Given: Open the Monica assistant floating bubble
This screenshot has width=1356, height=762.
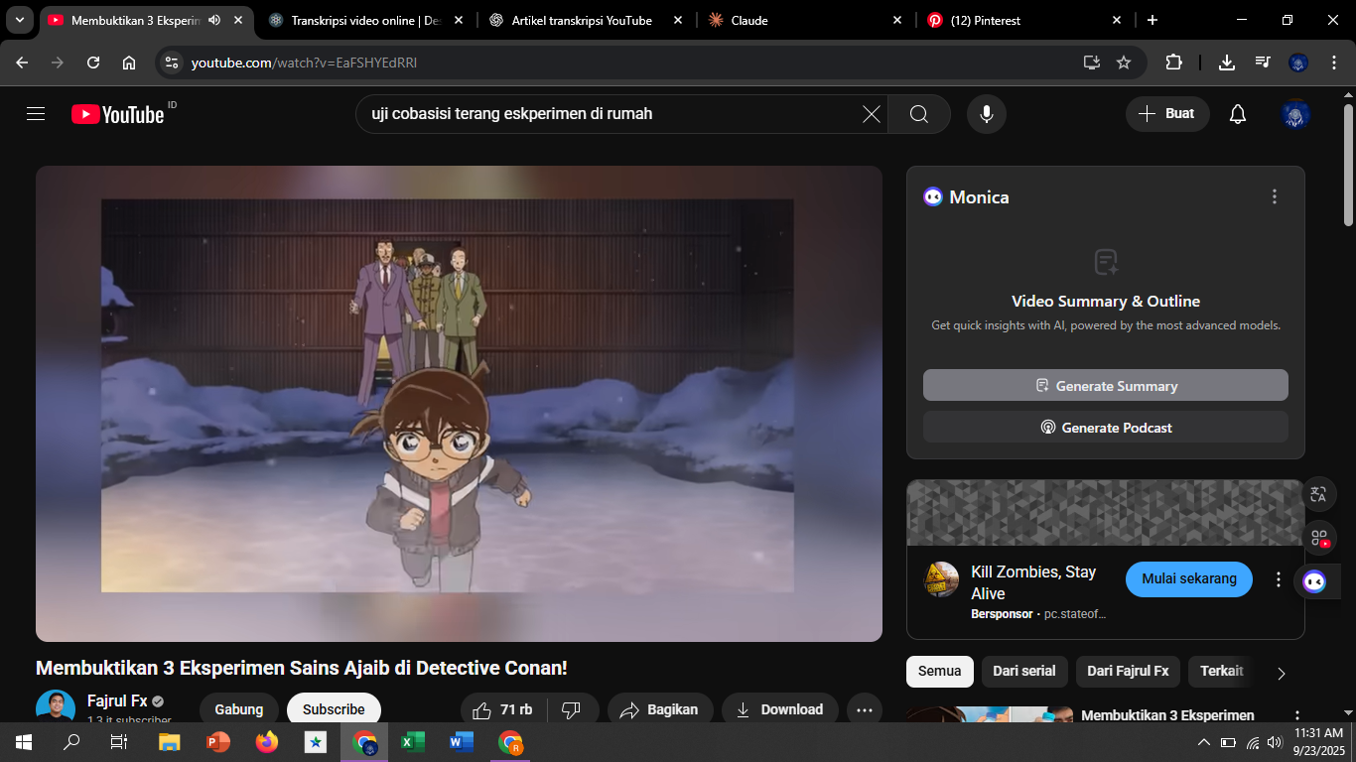Looking at the screenshot, I should (x=1314, y=581).
